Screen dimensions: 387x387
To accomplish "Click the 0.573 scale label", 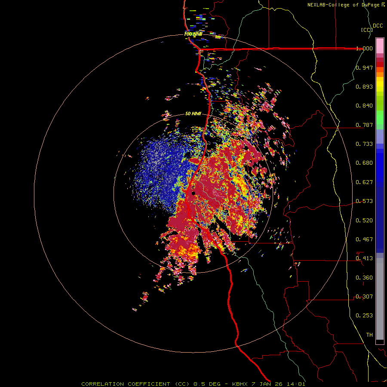I will pyautogui.click(x=364, y=201).
